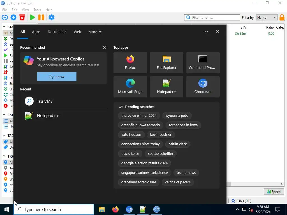Open File Explorer from the taskbar

pos(101,209)
